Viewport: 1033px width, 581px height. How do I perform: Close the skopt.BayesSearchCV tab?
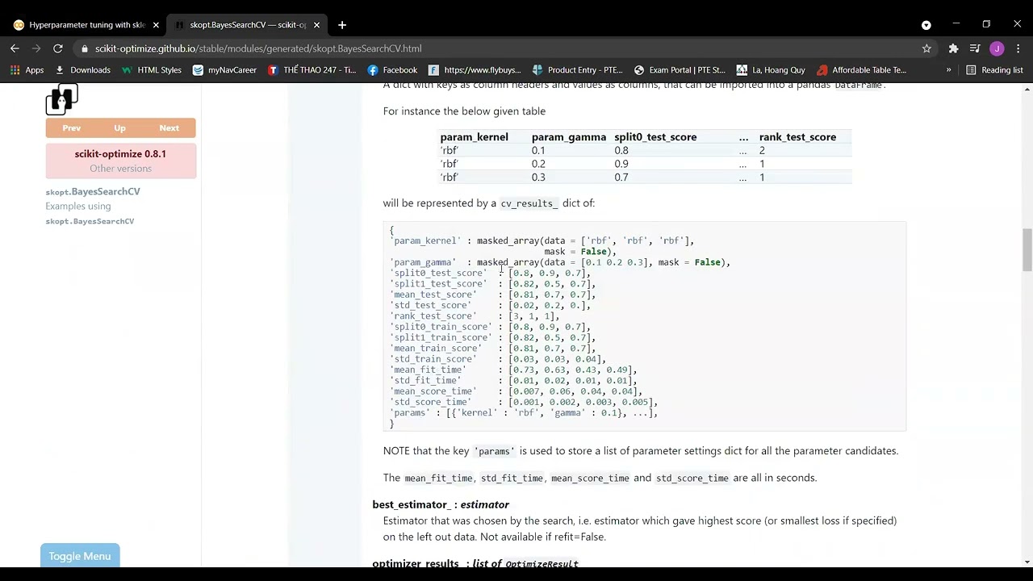tap(316, 25)
